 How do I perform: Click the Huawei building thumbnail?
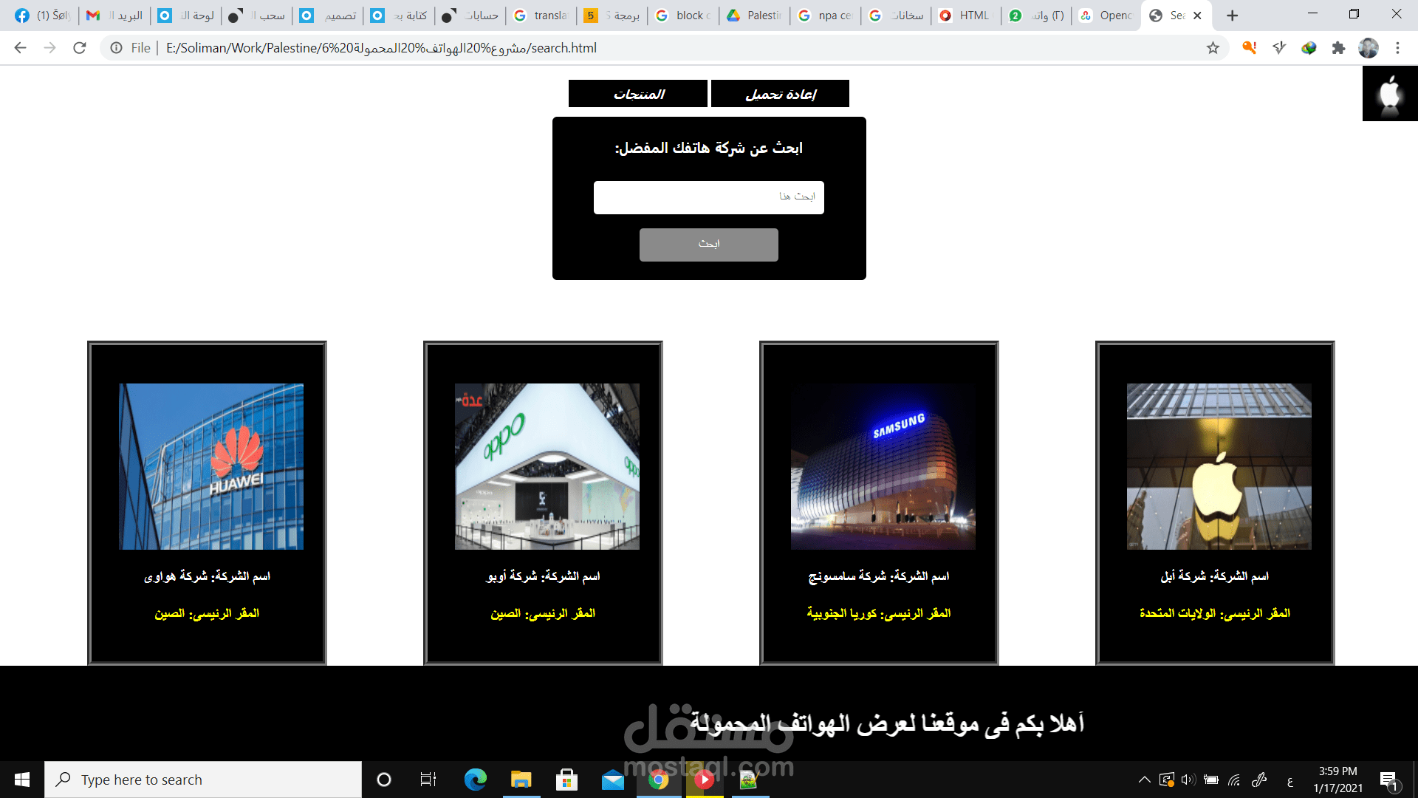pyautogui.click(x=211, y=466)
